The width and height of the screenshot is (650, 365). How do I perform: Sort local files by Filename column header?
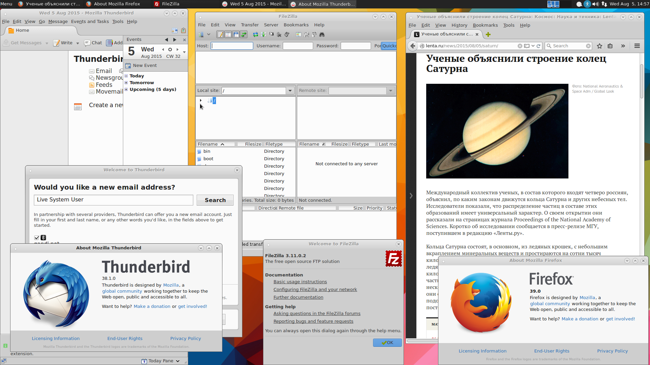point(215,144)
